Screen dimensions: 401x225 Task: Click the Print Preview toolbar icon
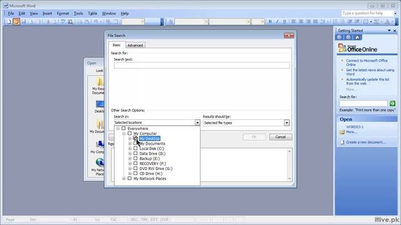(x=55, y=22)
